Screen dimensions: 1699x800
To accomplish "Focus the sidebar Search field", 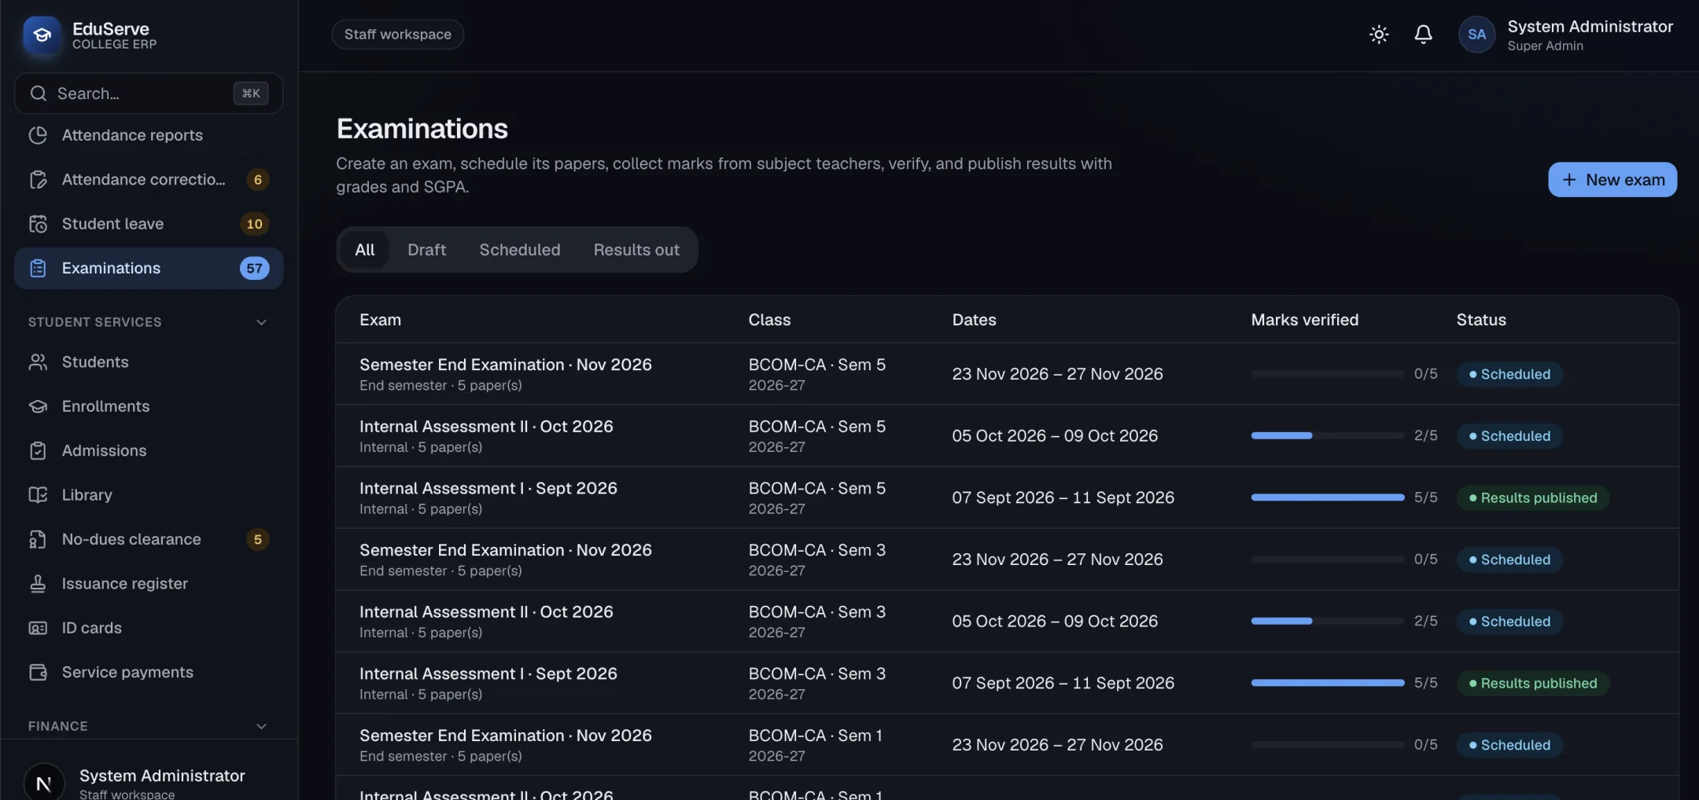I will click(x=149, y=94).
